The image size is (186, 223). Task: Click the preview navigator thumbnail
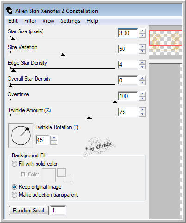166,43
